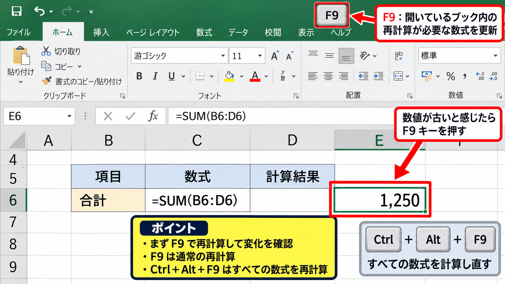This screenshot has width=505, height=284.
Task: Decrease indent in alignment group
Action: [x=363, y=76]
